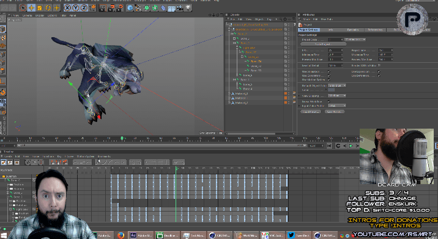Toggle the snap magnet icon
Image resolution: width=438 pixels, height=239 pixels.
click(x=3, y=92)
